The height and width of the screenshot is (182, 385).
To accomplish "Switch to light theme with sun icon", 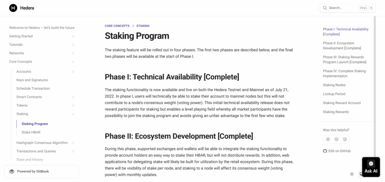I will click(352, 174).
